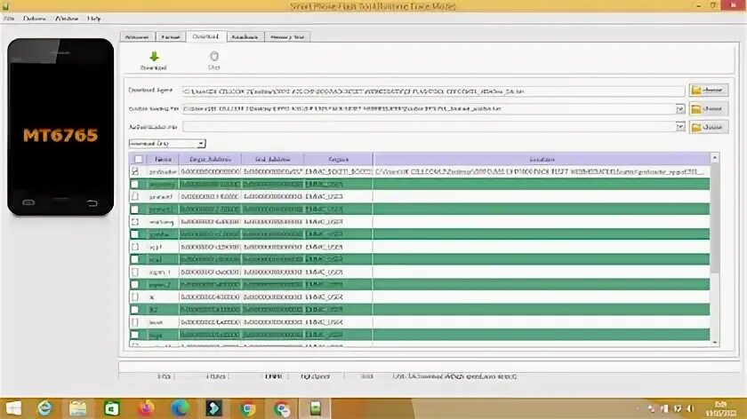Open the File menu

click(x=9, y=19)
